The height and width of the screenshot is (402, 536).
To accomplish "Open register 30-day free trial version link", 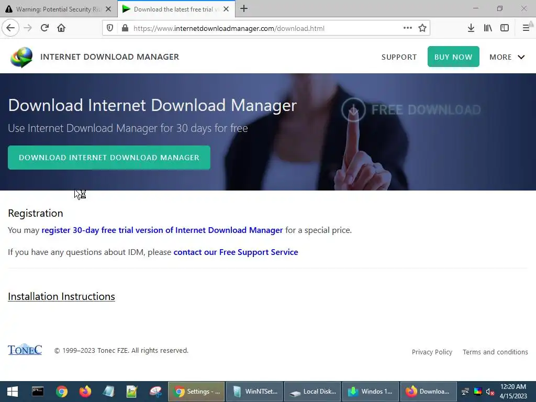I will click(162, 230).
